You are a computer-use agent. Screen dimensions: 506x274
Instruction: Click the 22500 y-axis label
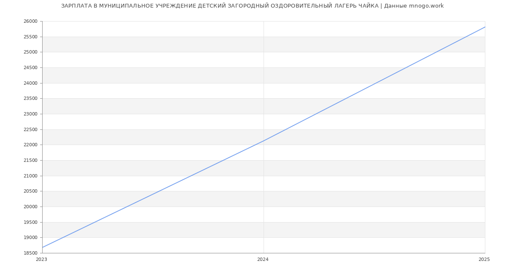coord(31,129)
